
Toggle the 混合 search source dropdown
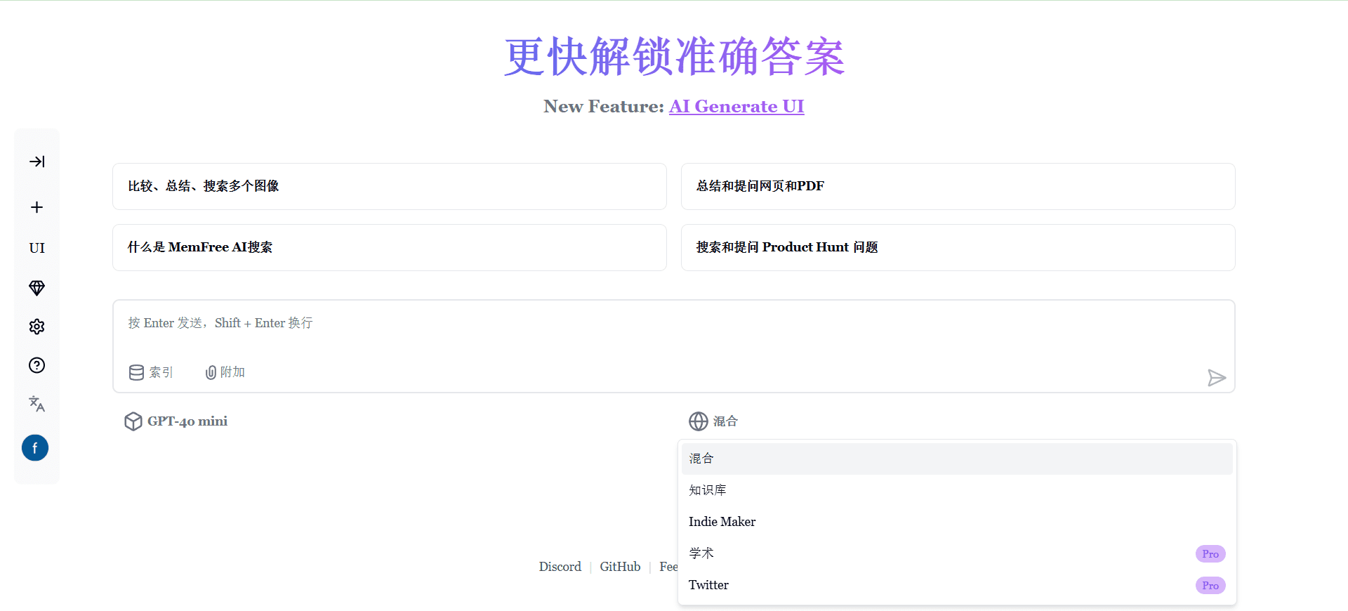tap(713, 421)
